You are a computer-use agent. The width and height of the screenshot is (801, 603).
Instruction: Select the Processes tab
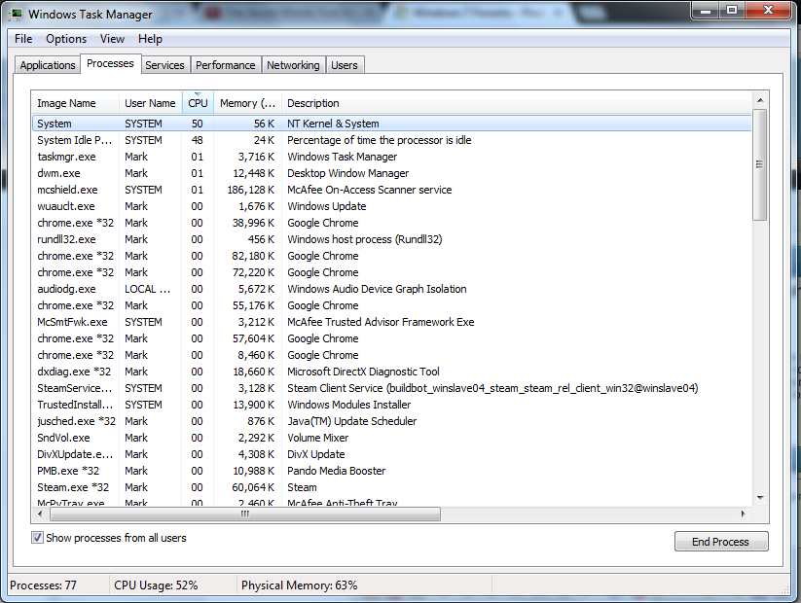point(110,63)
